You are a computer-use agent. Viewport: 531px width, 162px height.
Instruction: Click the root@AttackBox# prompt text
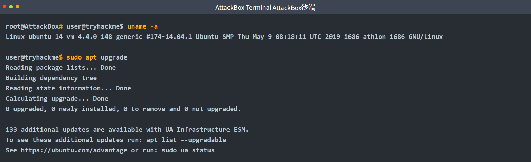34,26
